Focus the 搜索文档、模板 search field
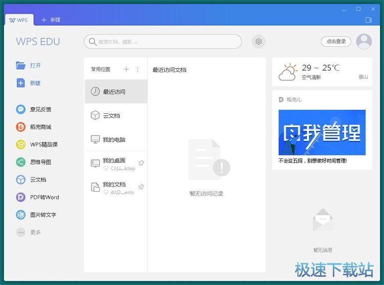This screenshot has height=285, width=384. point(163,42)
